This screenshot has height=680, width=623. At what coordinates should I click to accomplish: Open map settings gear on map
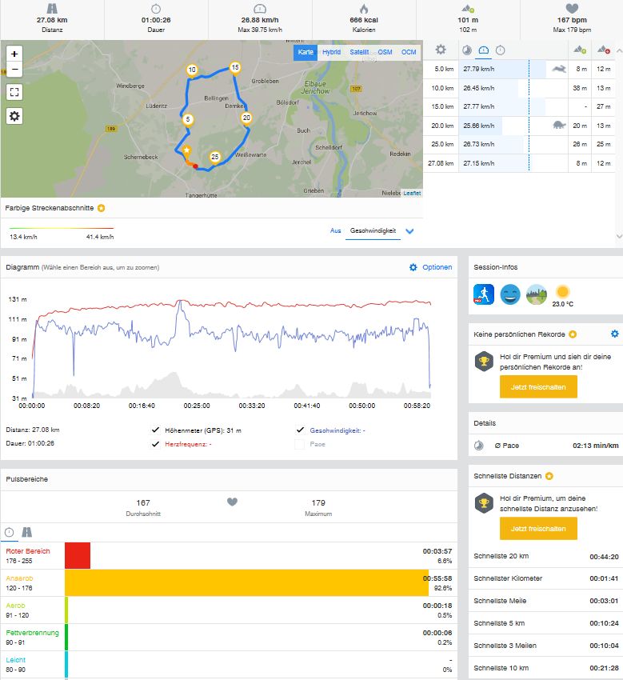tap(14, 116)
